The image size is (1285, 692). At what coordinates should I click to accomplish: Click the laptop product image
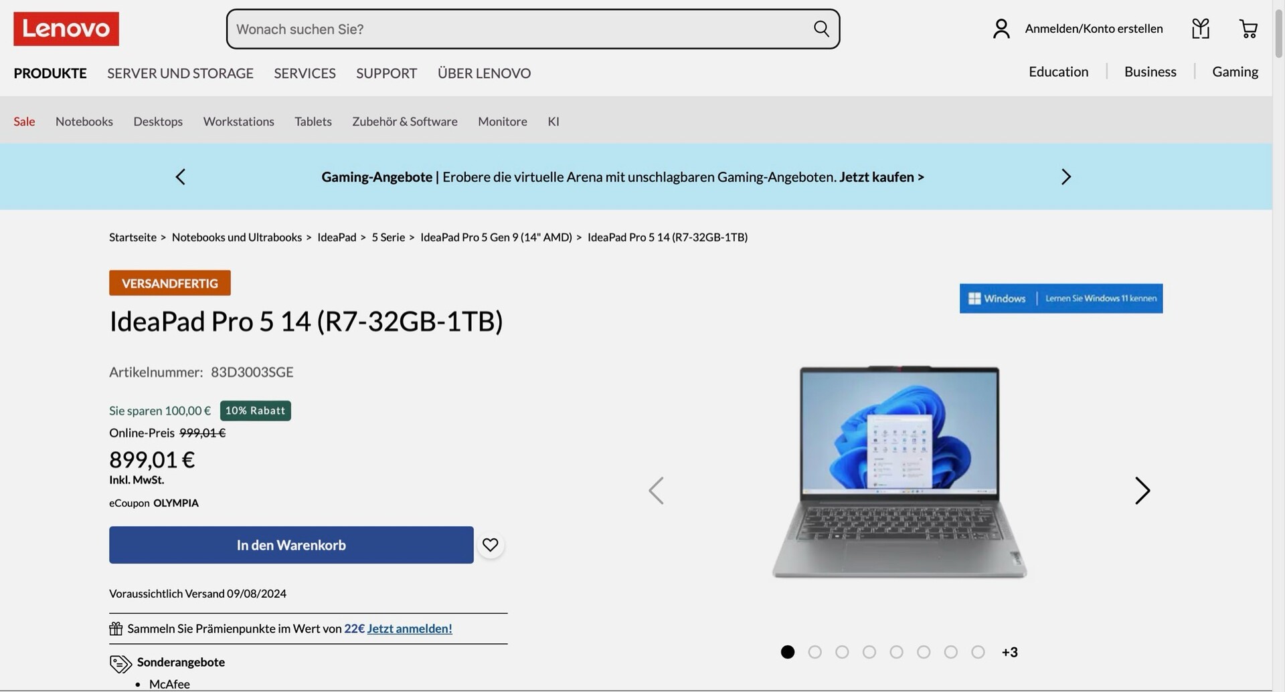pos(899,471)
